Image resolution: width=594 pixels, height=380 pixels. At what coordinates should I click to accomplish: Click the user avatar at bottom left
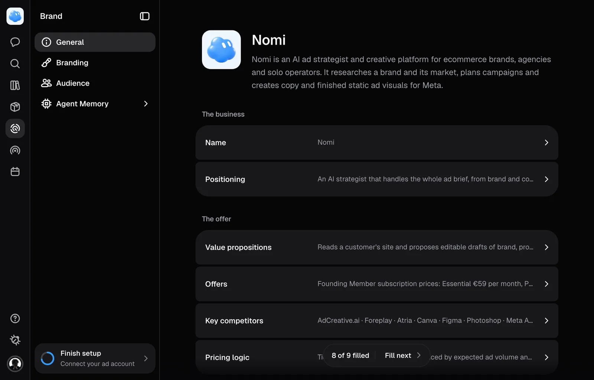[x=15, y=364]
